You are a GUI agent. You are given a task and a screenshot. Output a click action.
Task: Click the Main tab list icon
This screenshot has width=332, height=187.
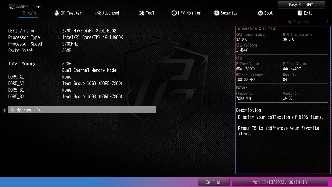(x=23, y=13)
